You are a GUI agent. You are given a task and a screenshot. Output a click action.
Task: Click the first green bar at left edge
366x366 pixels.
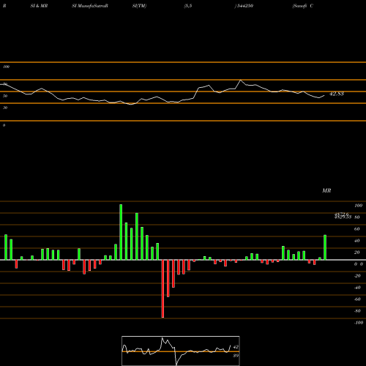point(6,247)
